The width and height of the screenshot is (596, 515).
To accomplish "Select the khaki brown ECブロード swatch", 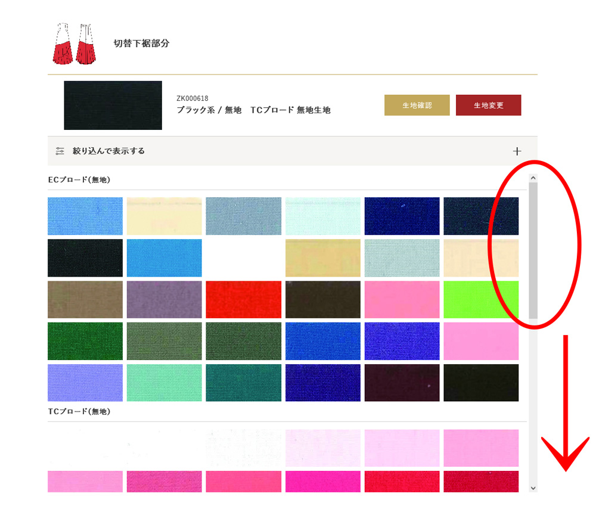I will tap(85, 299).
